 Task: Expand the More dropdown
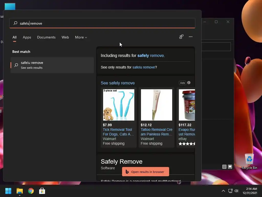coord(81,37)
